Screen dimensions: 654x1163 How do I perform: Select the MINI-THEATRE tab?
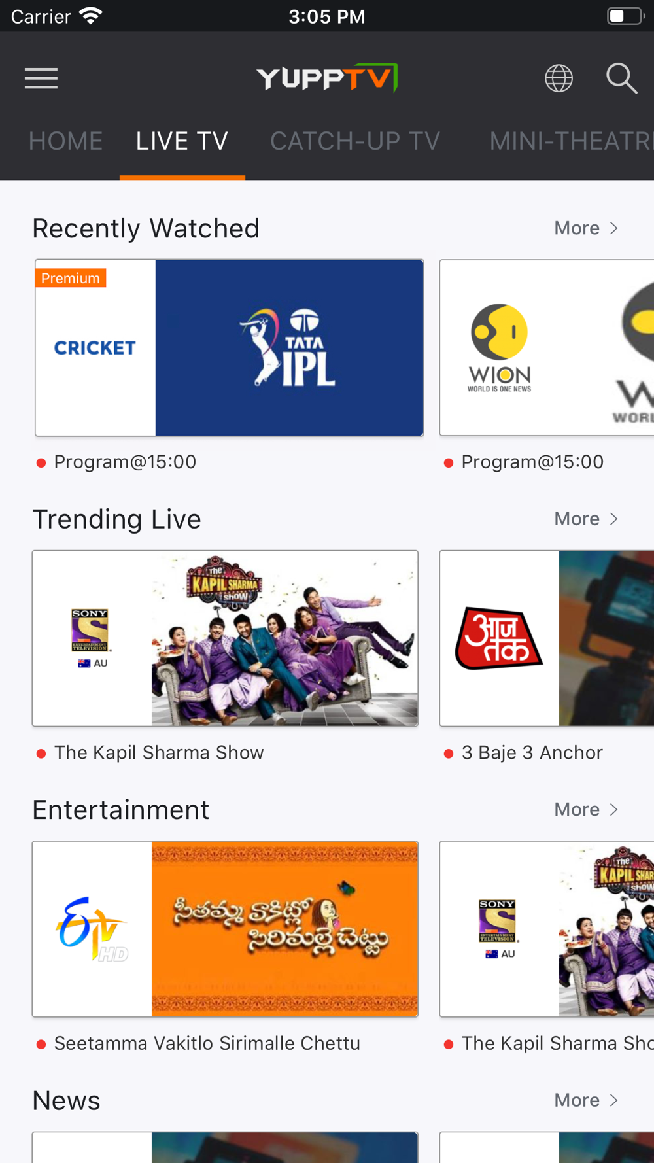click(x=572, y=141)
